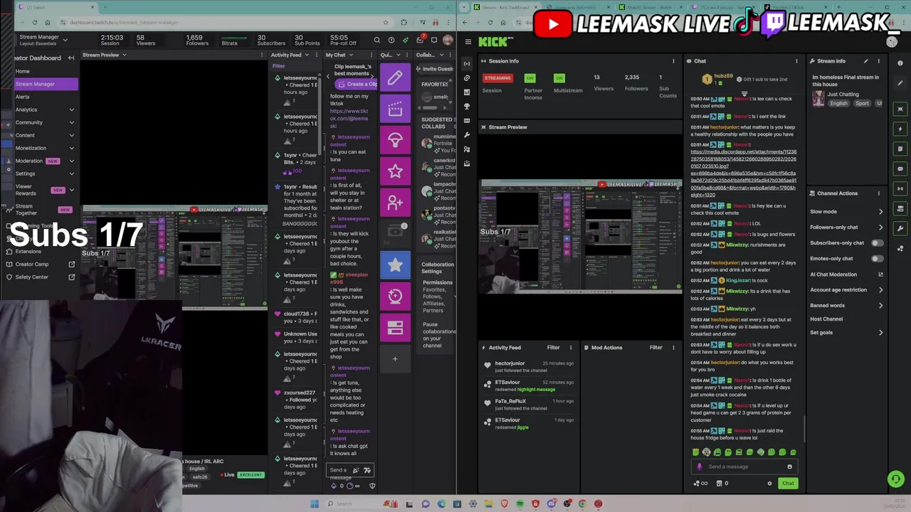
Task: Open the Windows Start button
Action: point(315,504)
